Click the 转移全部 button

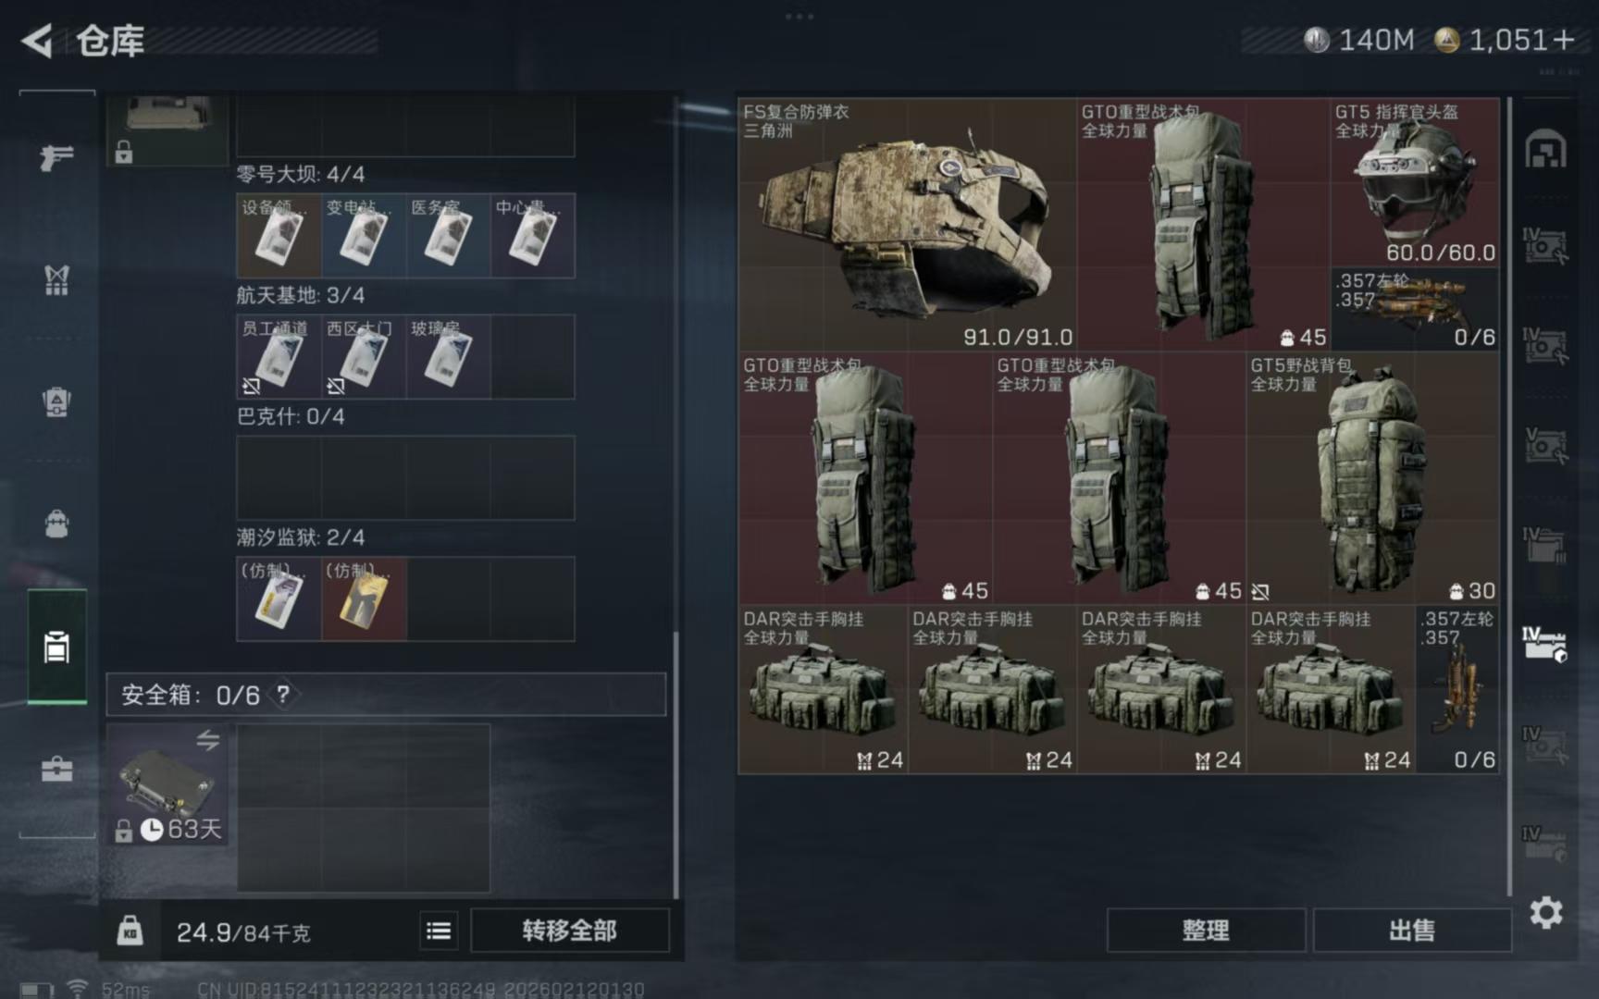(569, 931)
